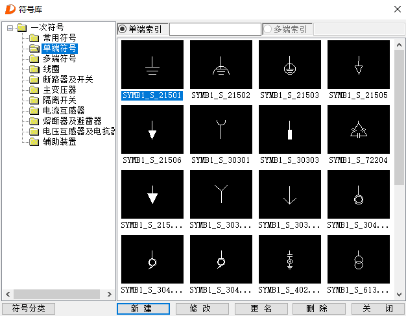The image size is (406, 316).
Task: Click the 新建 button
Action: 143,309
